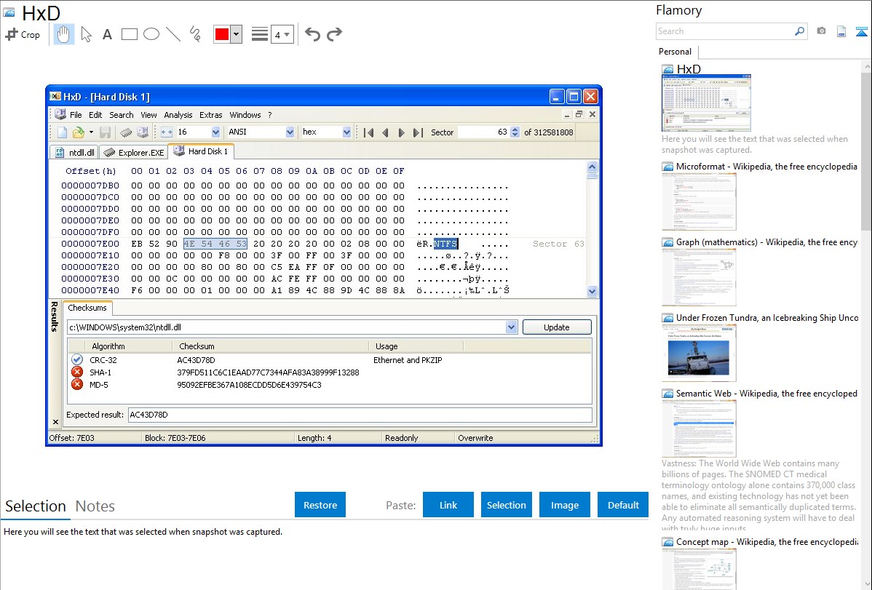This screenshot has width=872, height=590.
Task: Select the straight line tool
Action: tap(173, 34)
